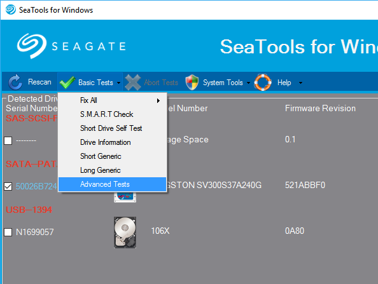Click the SV300S37A240G model text
The height and width of the screenshot is (284, 378).
tap(229, 185)
